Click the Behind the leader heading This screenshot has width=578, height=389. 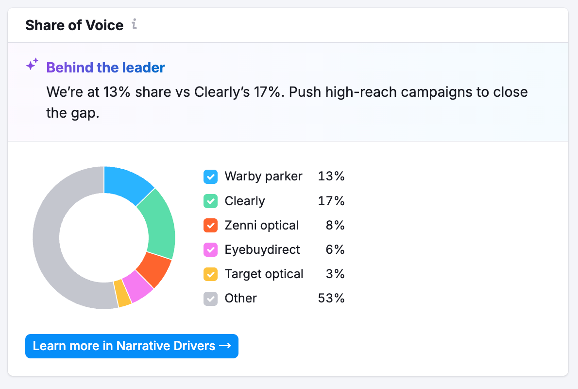(x=105, y=68)
